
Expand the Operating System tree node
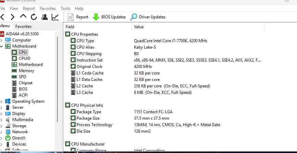[1, 102]
